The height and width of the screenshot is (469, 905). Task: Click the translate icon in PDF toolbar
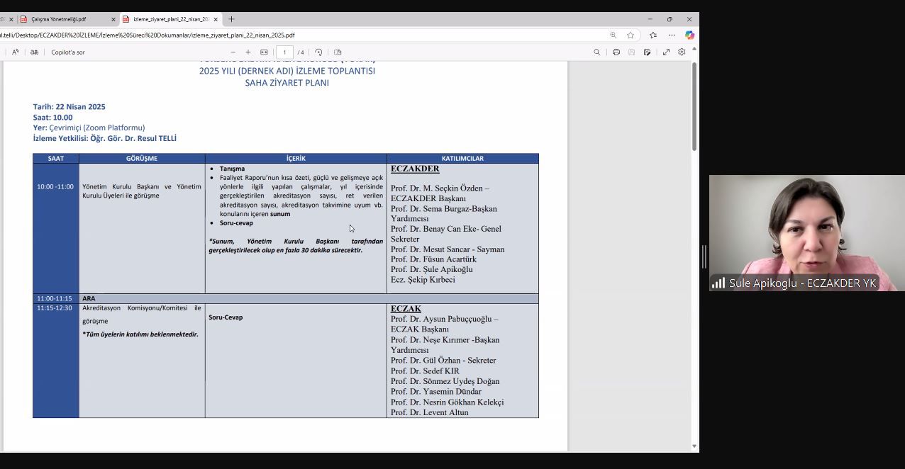(34, 52)
